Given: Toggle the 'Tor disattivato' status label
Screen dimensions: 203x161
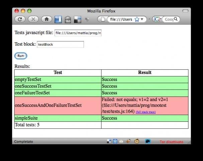Looking at the screenshot, I should (172, 142).
